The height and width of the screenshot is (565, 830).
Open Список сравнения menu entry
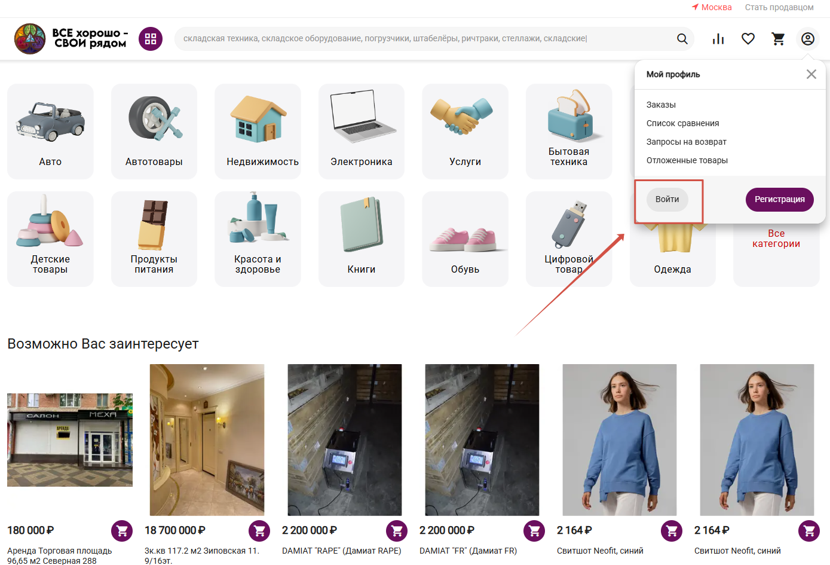pyautogui.click(x=682, y=123)
